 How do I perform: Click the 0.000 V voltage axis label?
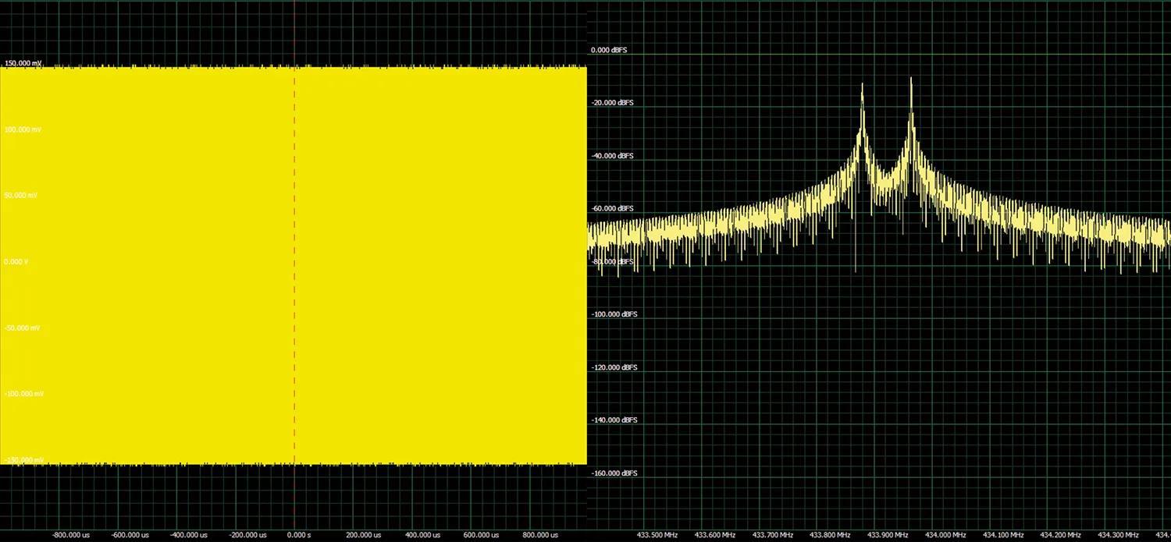(16, 262)
